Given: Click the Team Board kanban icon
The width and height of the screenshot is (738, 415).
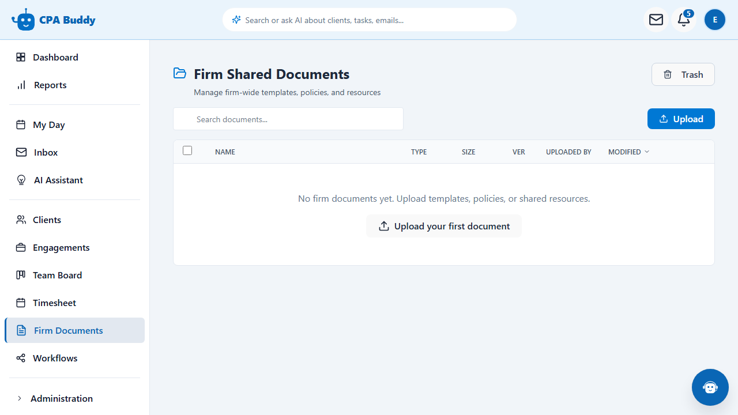Looking at the screenshot, I should point(21,275).
